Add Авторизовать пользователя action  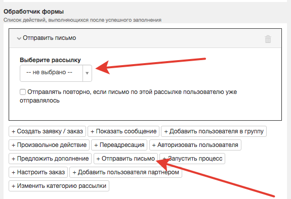[195, 145]
